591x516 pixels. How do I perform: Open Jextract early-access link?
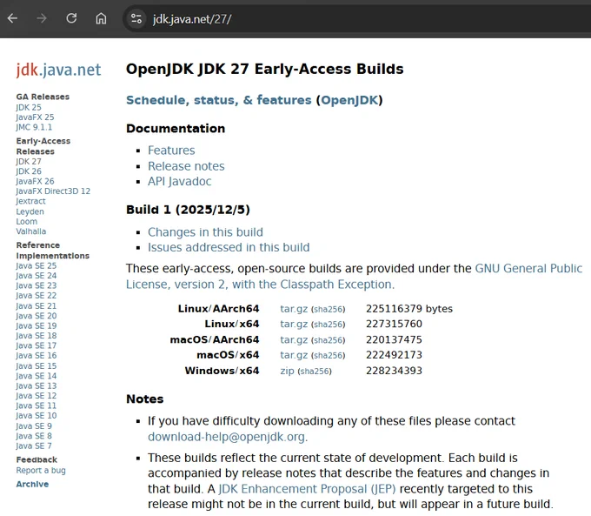point(30,201)
